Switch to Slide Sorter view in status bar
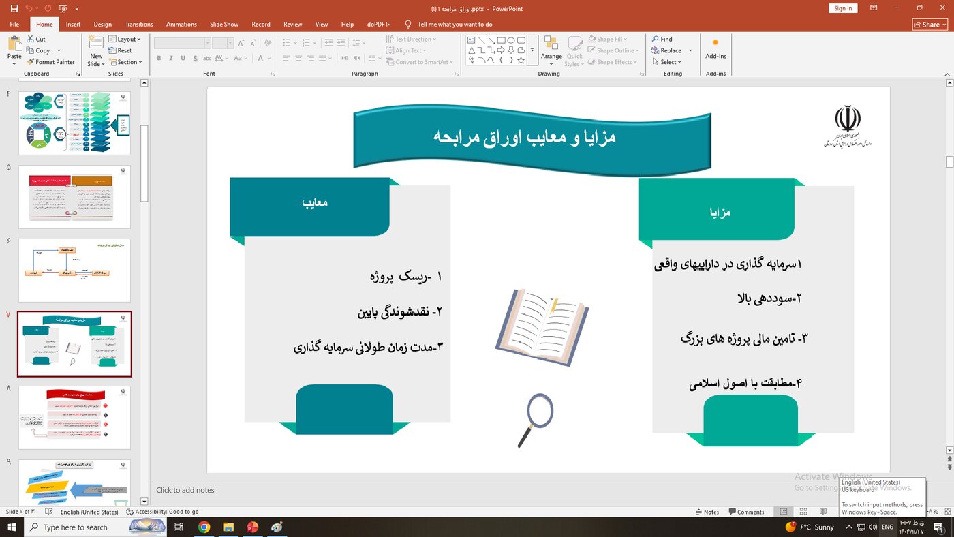This screenshot has width=954, height=537. pyautogui.click(x=803, y=512)
